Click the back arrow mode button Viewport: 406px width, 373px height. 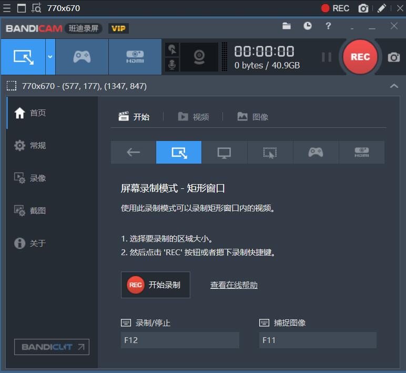[x=134, y=153]
